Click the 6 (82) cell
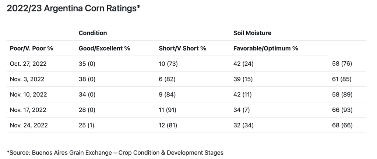The width and height of the screenshot is (377, 159). coord(166,79)
